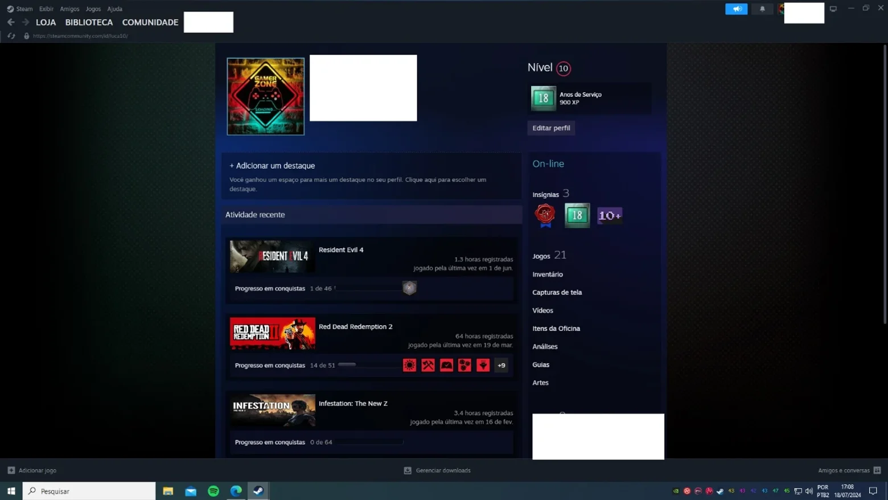Click the plus icon beside Adicionar jogo
Image resolution: width=888 pixels, height=500 pixels.
(11, 470)
